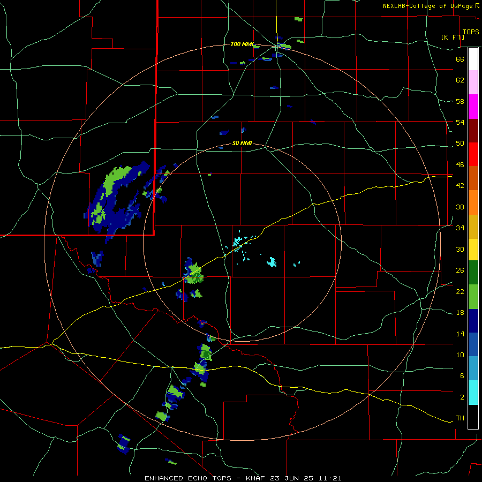Click the magenta legend swatch near 58
Image resolution: width=482 pixels, height=482 pixels.
coord(473,107)
